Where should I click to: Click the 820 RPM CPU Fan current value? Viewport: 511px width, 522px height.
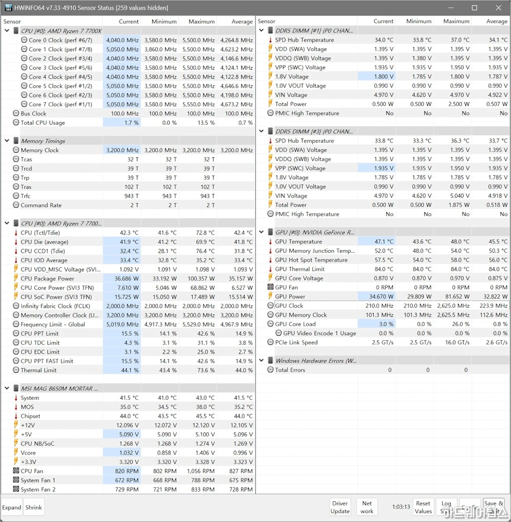tap(126, 471)
